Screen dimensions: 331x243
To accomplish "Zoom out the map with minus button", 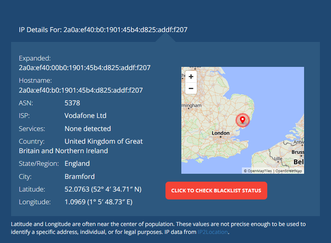I will tap(191, 88).
